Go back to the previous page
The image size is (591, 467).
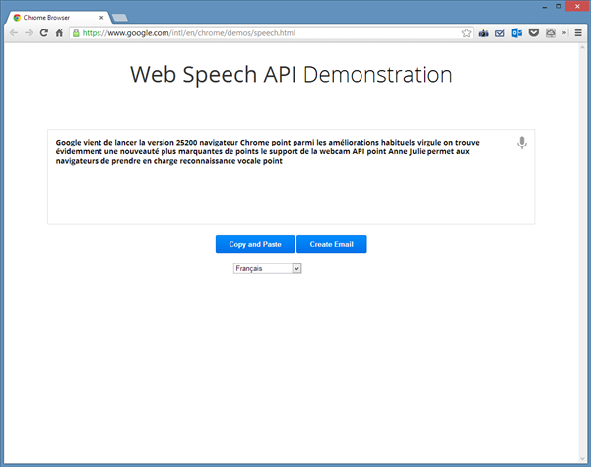13,32
